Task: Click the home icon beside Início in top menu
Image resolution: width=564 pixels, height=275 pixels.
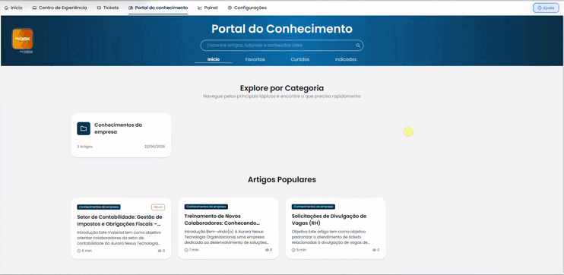Action: (x=7, y=8)
